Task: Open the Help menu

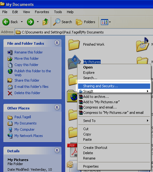Action: pyautogui.click(x=70, y=12)
